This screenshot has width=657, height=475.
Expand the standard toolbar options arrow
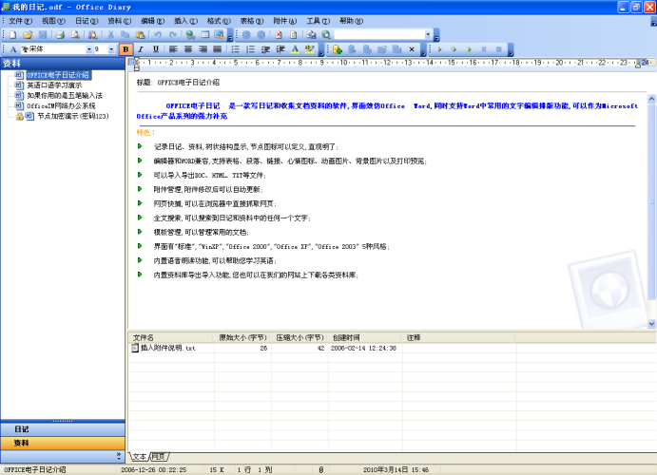230,35
